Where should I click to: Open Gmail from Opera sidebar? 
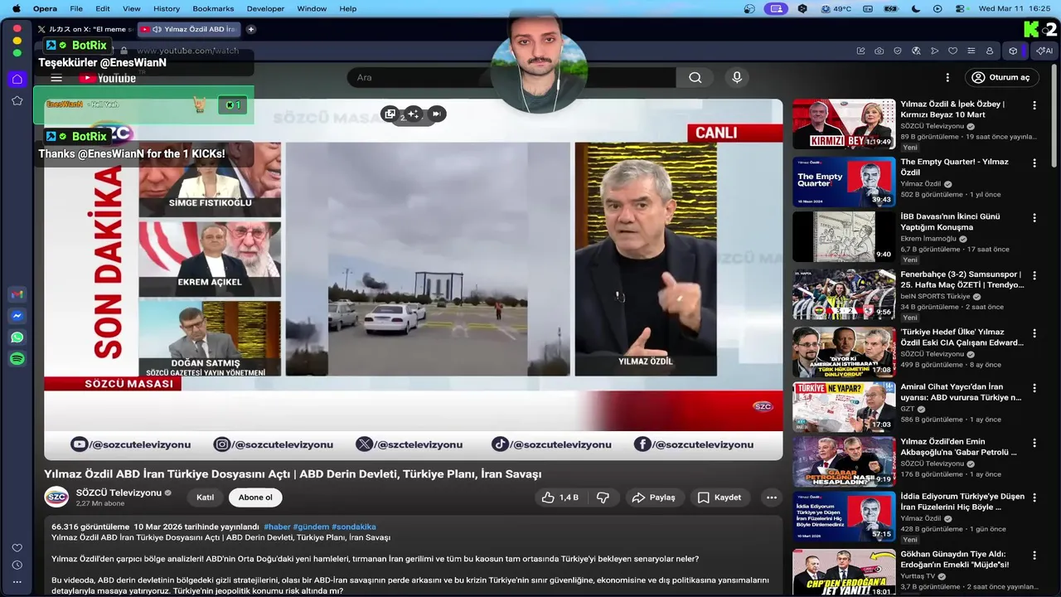click(17, 295)
